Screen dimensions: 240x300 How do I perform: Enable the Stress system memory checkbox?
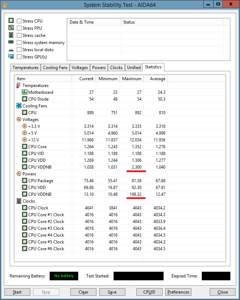[x=19, y=43]
